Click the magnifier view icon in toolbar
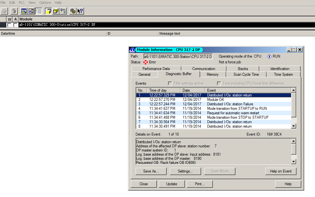Screen dimensions: 315x197 click(24, 11)
